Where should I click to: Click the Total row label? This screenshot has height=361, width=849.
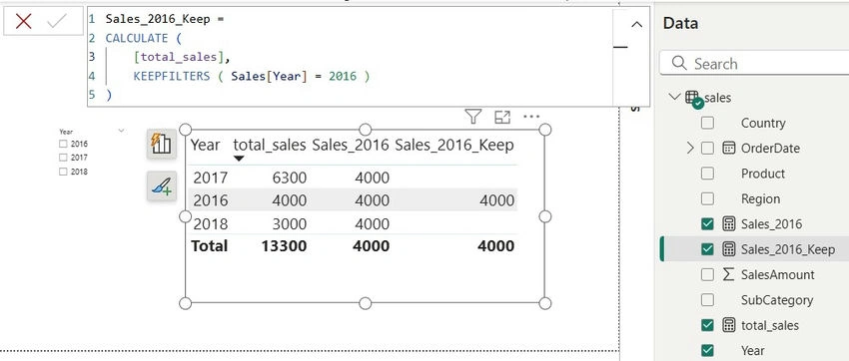[209, 246]
